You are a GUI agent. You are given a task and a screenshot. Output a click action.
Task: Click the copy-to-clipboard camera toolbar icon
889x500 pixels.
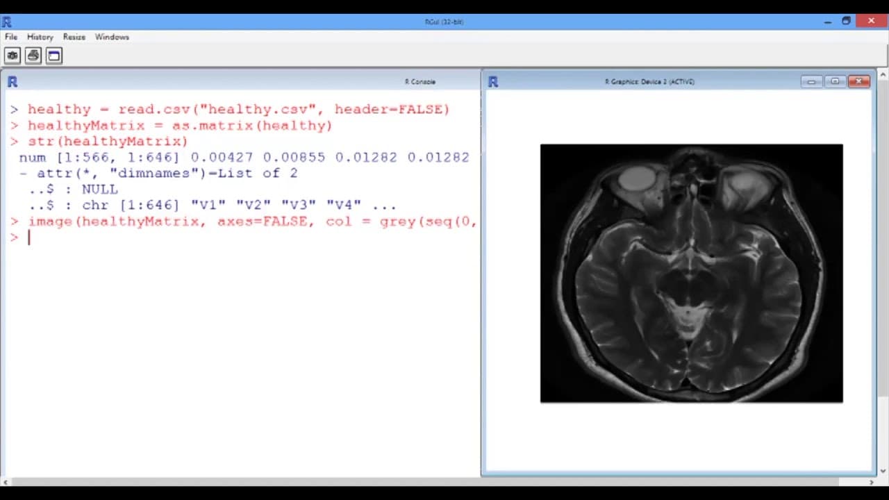click(x=13, y=56)
